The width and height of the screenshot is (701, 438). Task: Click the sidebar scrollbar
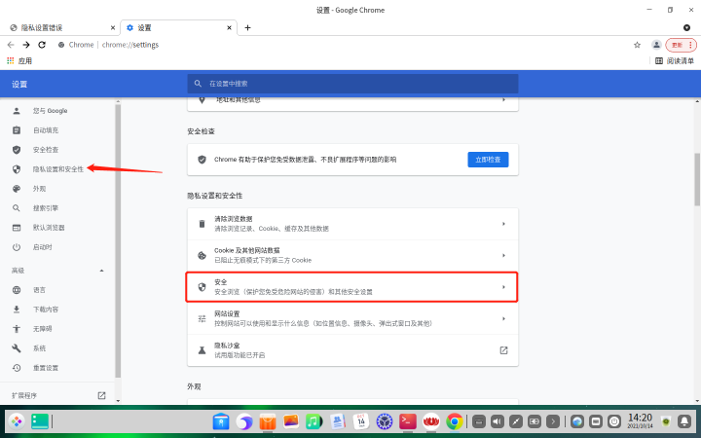[x=118, y=241]
